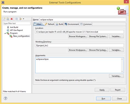The width and height of the screenshot is (130, 104).
Task: Click the double-quotes note about arguments
Action: point(66,80)
